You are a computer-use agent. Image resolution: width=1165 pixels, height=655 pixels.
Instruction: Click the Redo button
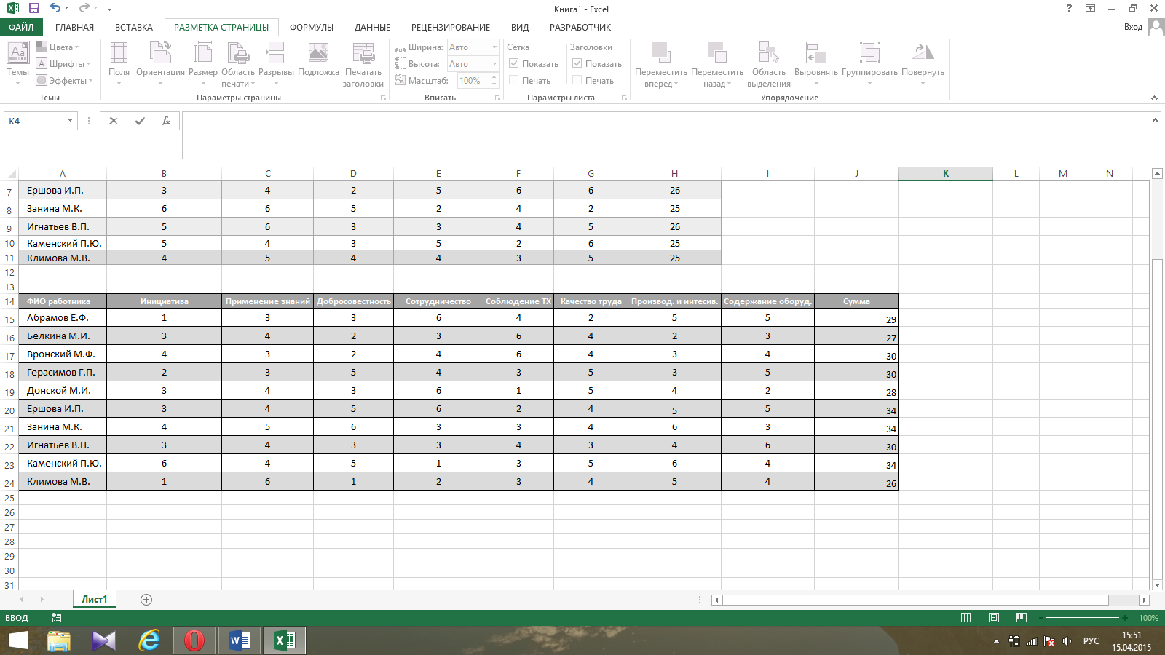[84, 9]
